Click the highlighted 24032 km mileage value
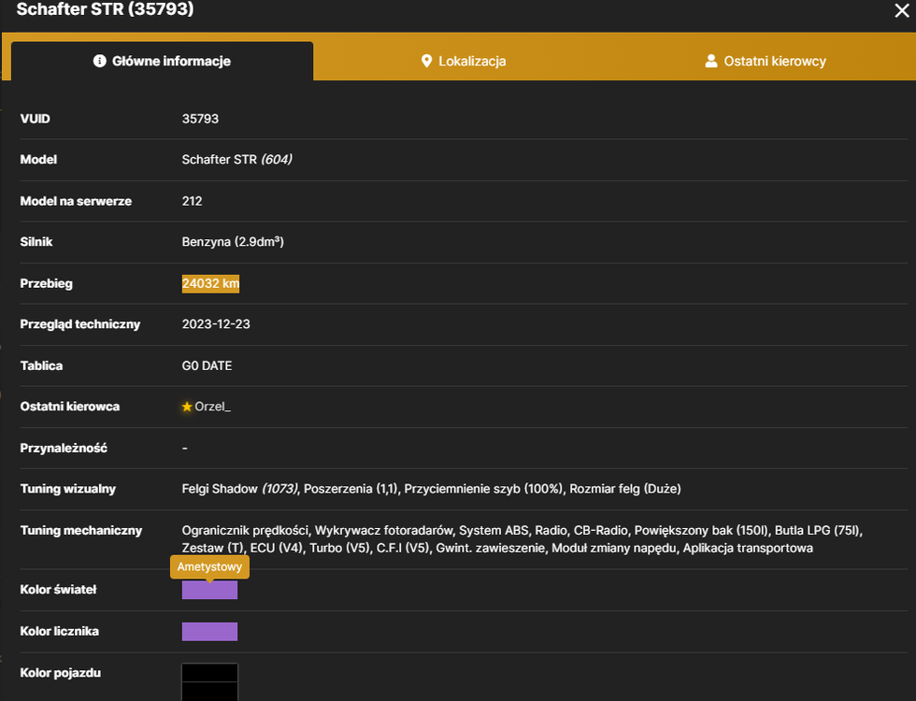The image size is (916, 701). [x=211, y=283]
